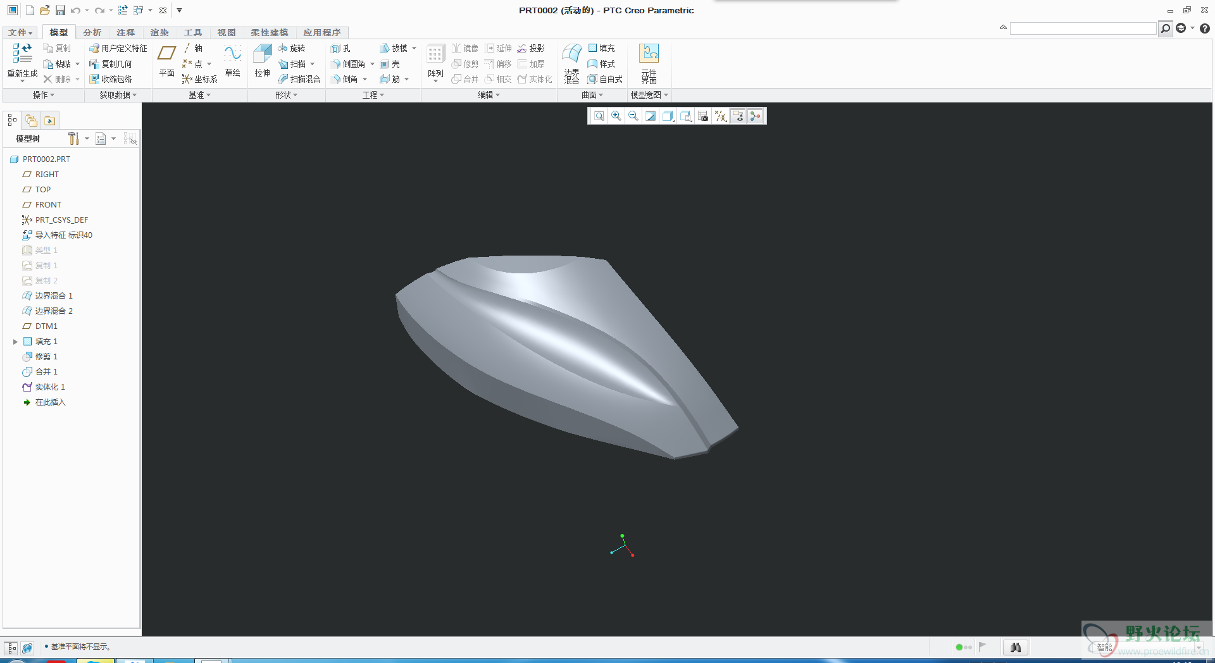Click the Find binoculars icon in status bar
1215x663 pixels.
click(1016, 647)
